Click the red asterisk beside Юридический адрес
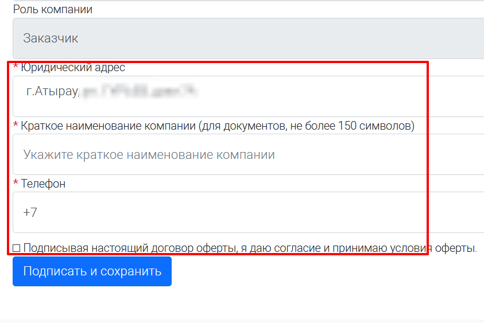Viewport: 484px width, 323px height. [x=16, y=67]
